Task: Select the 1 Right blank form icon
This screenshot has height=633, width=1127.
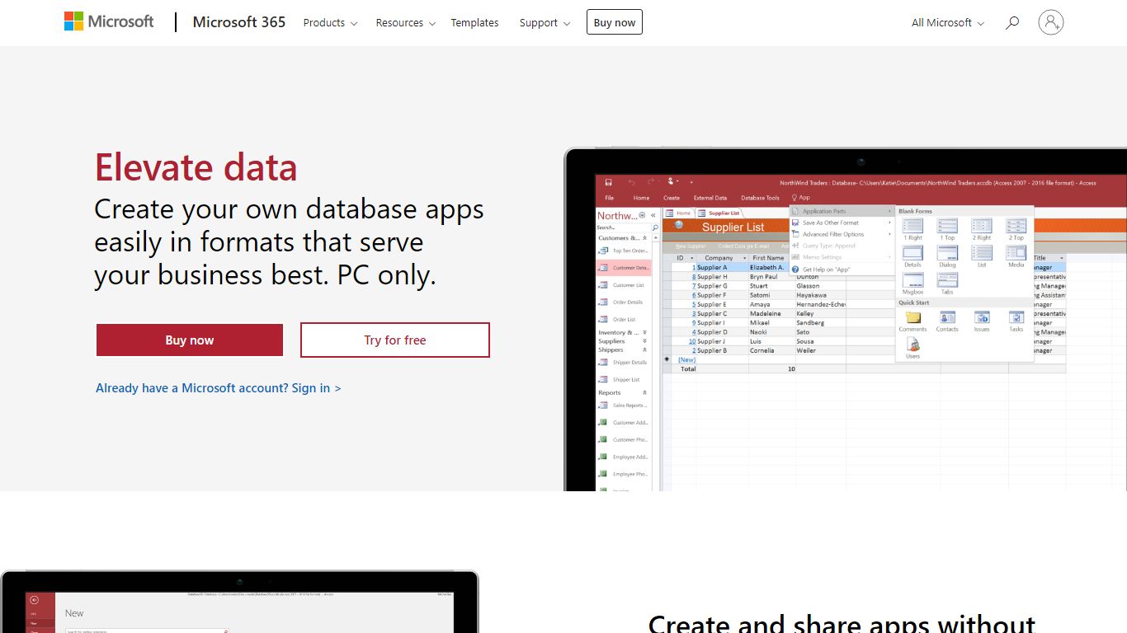Action: (912, 229)
